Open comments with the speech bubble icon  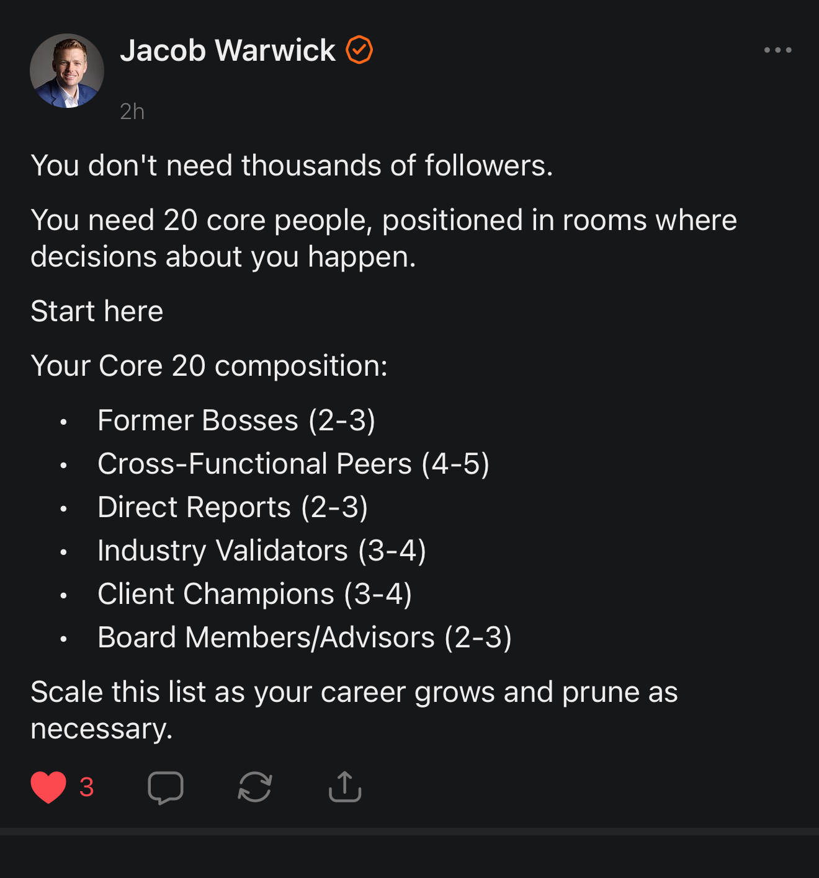[x=166, y=787]
